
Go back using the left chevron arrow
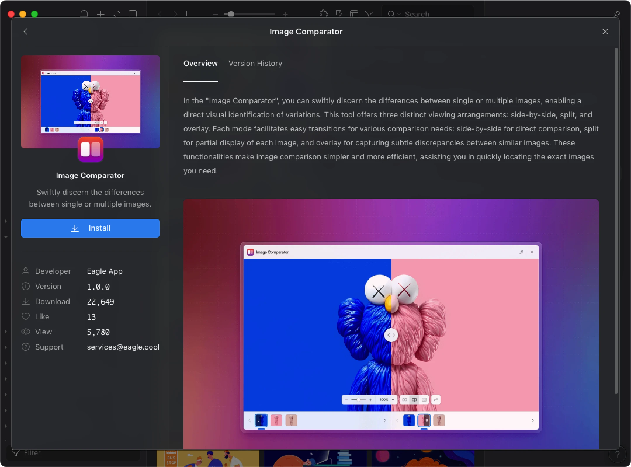pos(26,32)
